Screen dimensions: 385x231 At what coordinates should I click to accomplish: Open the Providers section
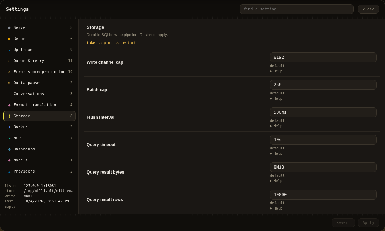point(39,171)
